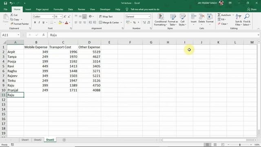Collapse the ribbon with chevron arrow

point(258,29)
